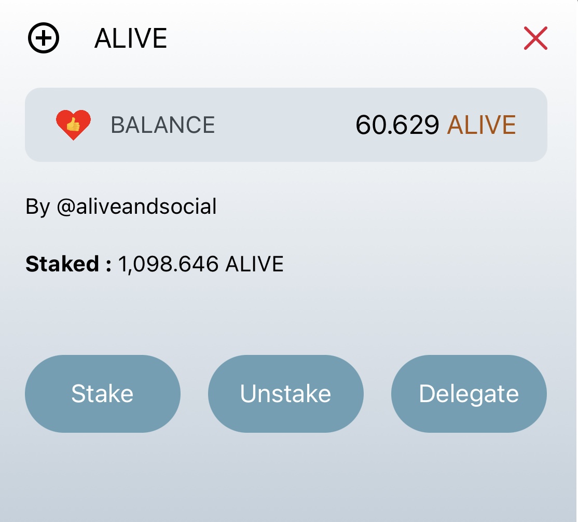Open the @aliveandsocial creator handle
578x522 pixels.
(137, 207)
